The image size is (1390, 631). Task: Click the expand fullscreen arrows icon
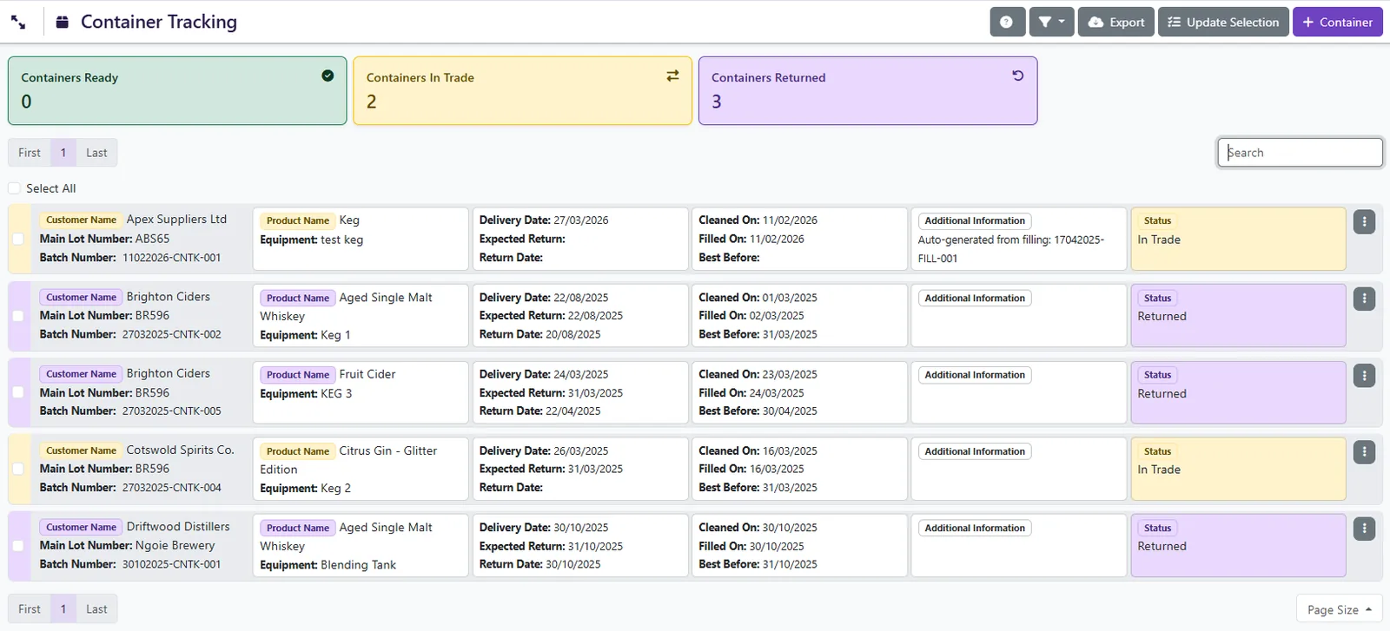coord(18,23)
